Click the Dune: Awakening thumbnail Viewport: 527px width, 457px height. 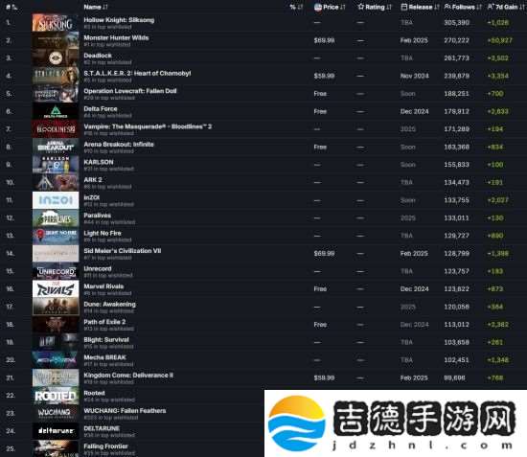56,307
